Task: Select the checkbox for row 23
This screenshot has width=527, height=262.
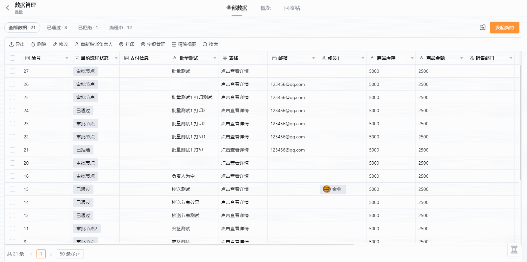Action: pyautogui.click(x=13, y=124)
